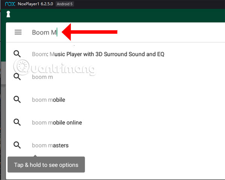The image size is (225, 180).
Task: Click the search icon beside Boom: Music Player
Action: coord(17,54)
